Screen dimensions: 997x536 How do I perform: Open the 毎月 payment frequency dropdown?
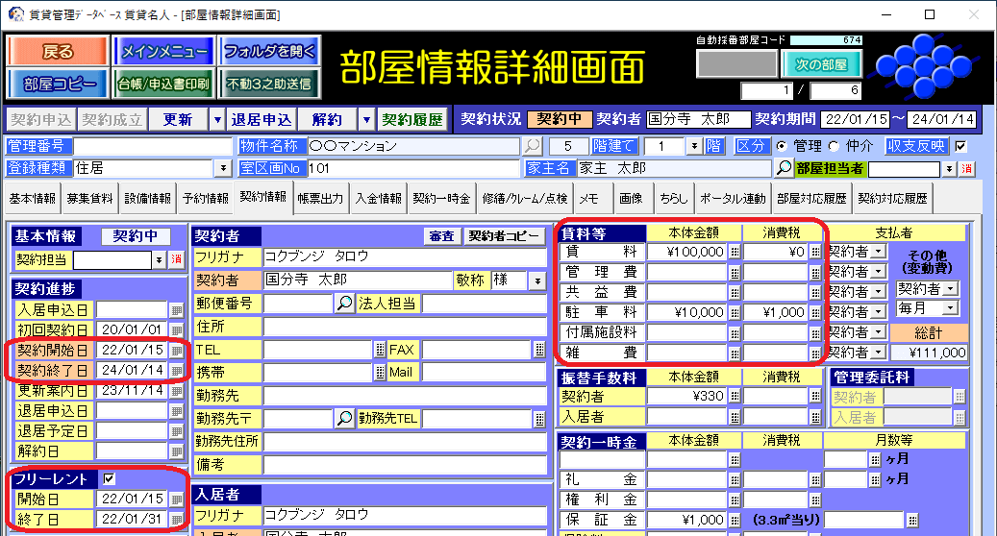951,307
